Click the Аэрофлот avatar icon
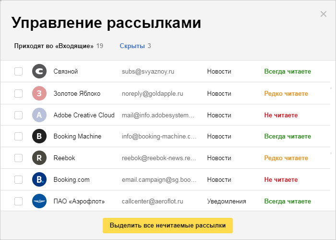 click(39, 201)
